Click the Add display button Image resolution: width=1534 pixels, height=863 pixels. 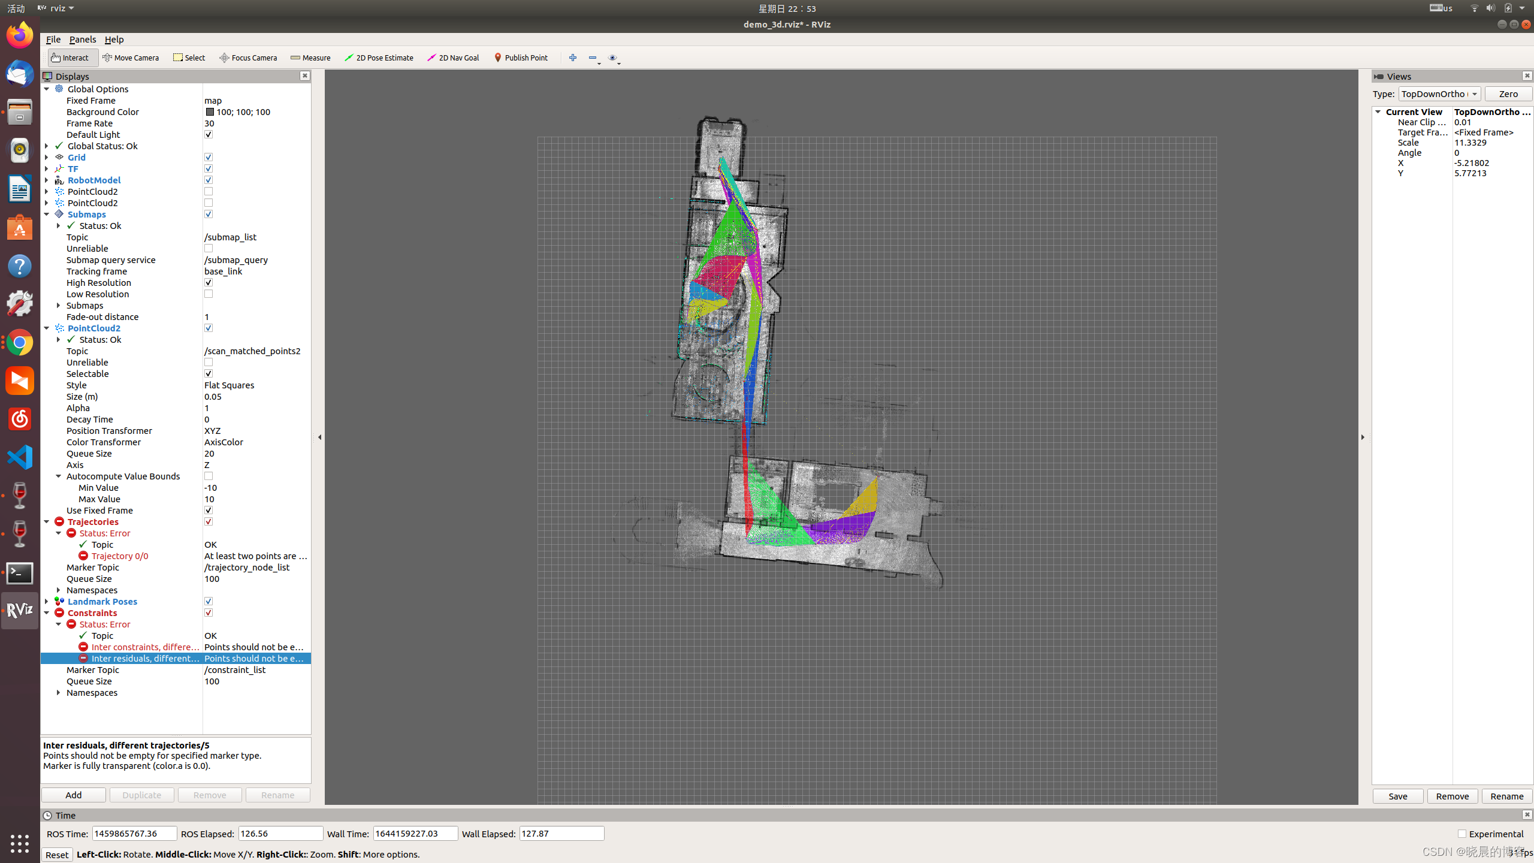pos(73,795)
